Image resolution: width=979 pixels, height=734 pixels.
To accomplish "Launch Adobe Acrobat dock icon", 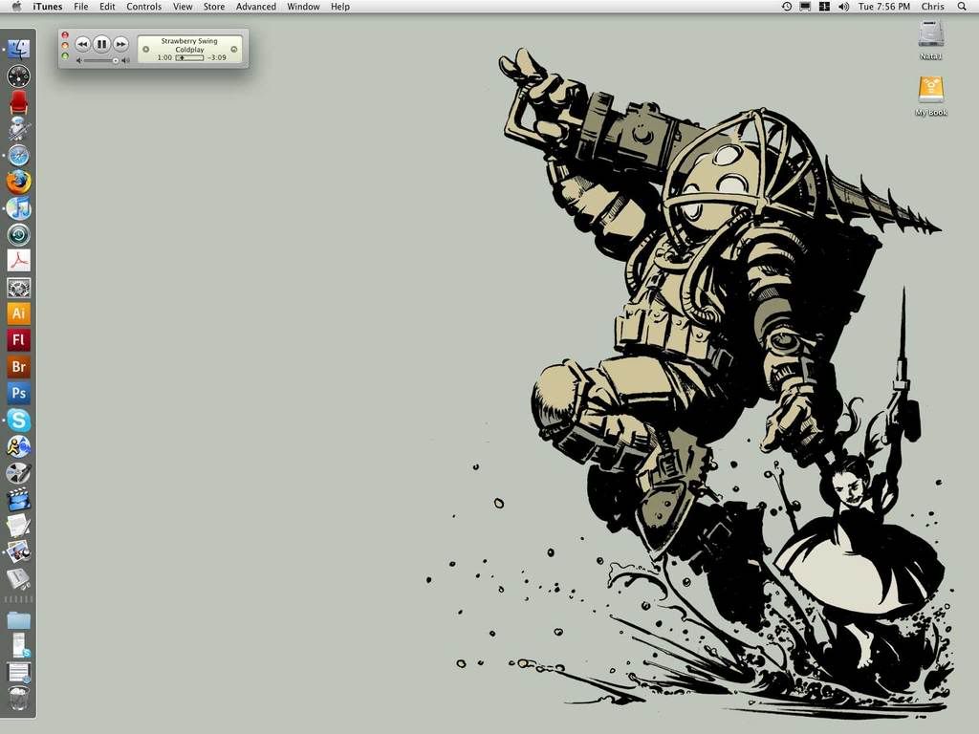I will click(x=19, y=261).
